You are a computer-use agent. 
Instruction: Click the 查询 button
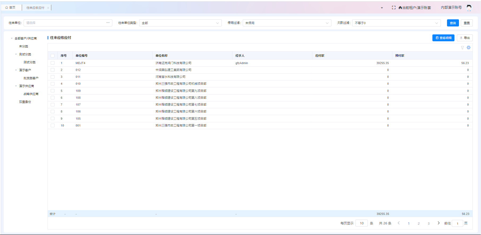coord(453,23)
